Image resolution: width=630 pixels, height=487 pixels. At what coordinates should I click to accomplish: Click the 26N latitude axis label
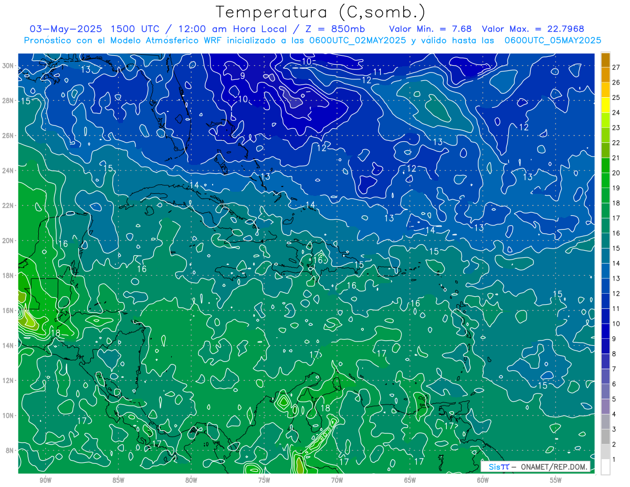pyautogui.click(x=8, y=136)
